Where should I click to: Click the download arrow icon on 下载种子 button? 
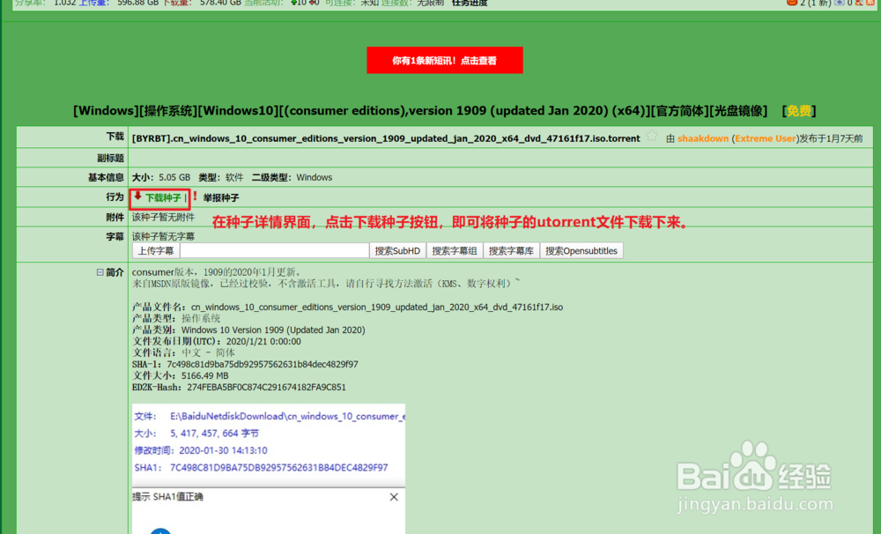click(137, 197)
